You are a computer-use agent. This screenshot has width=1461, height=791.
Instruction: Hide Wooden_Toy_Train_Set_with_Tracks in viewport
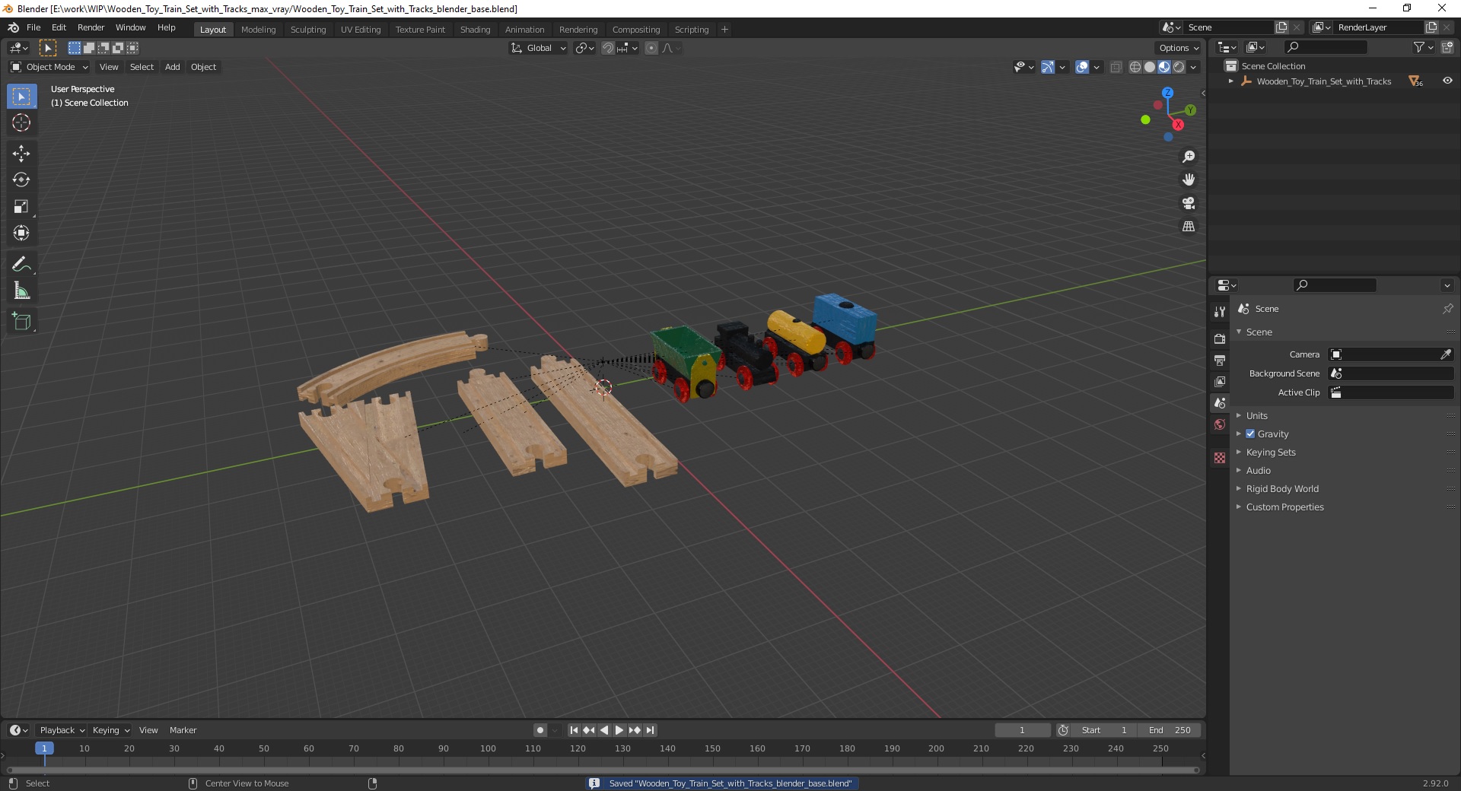[1447, 81]
